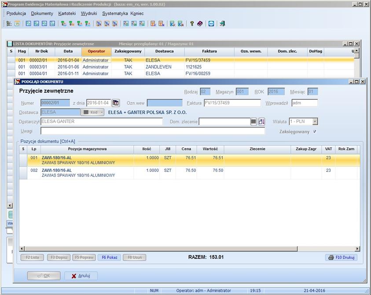This screenshot has width=371, height=295.
Task: Click the list icon beside Dom. zlecenie field
Action: coord(253,122)
